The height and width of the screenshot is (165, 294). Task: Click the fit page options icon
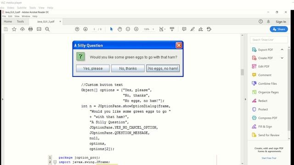(162, 29)
